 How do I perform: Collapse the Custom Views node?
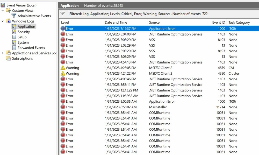(x=3, y=11)
